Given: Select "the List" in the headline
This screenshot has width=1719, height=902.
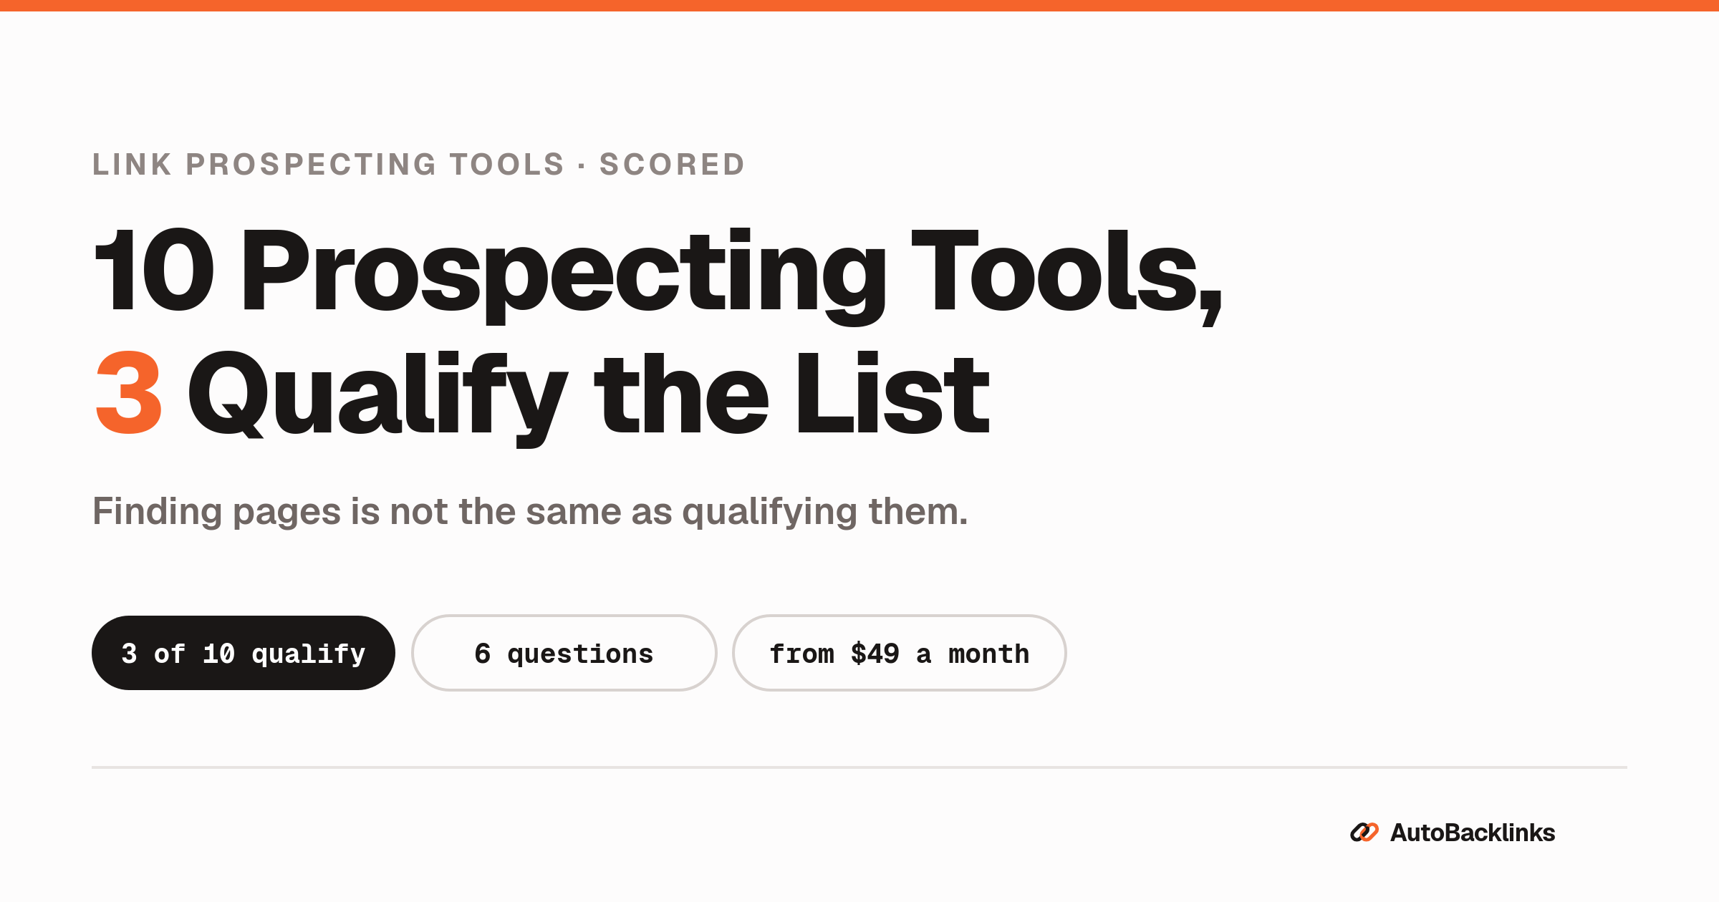Looking at the screenshot, I should click(792, 393).
